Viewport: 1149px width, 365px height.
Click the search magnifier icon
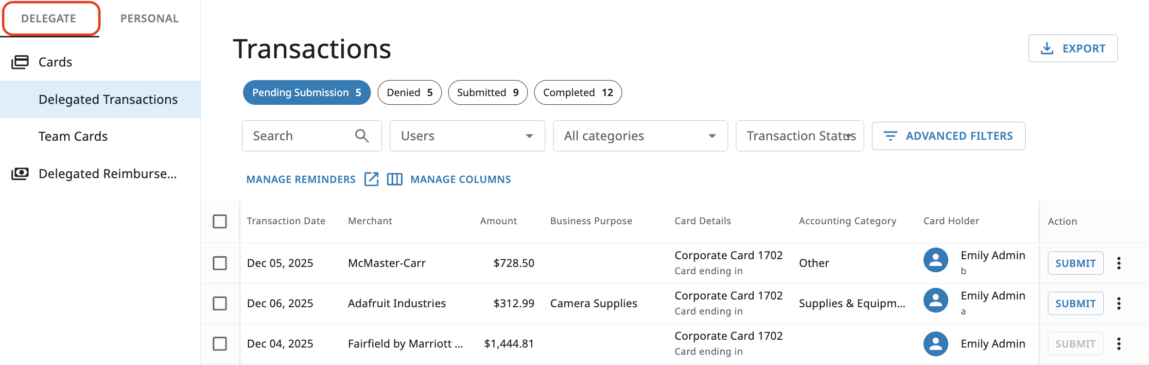[x=362, y=136]
